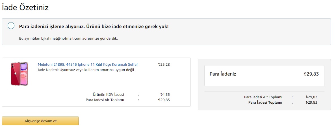The image size is (336, 132).
Task: Click the İade Özetiniz page heading
Action: coord(25,8)
